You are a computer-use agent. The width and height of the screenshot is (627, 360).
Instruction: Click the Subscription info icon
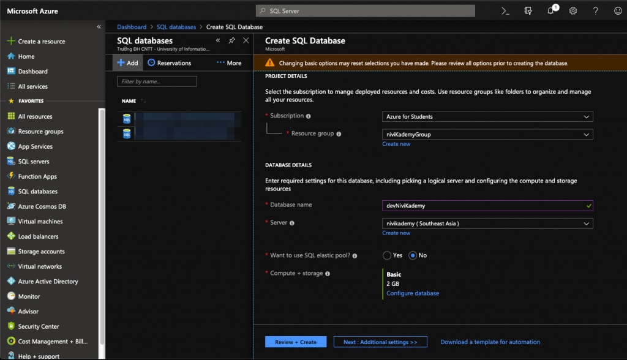pos(309,116)
